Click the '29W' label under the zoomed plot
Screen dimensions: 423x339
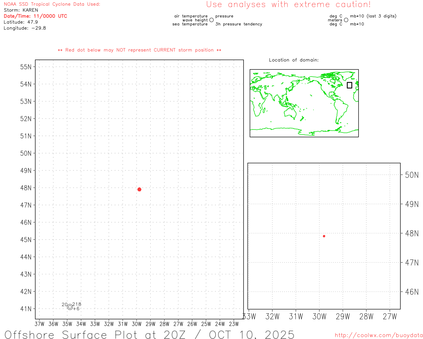click(x=343, y=316)
